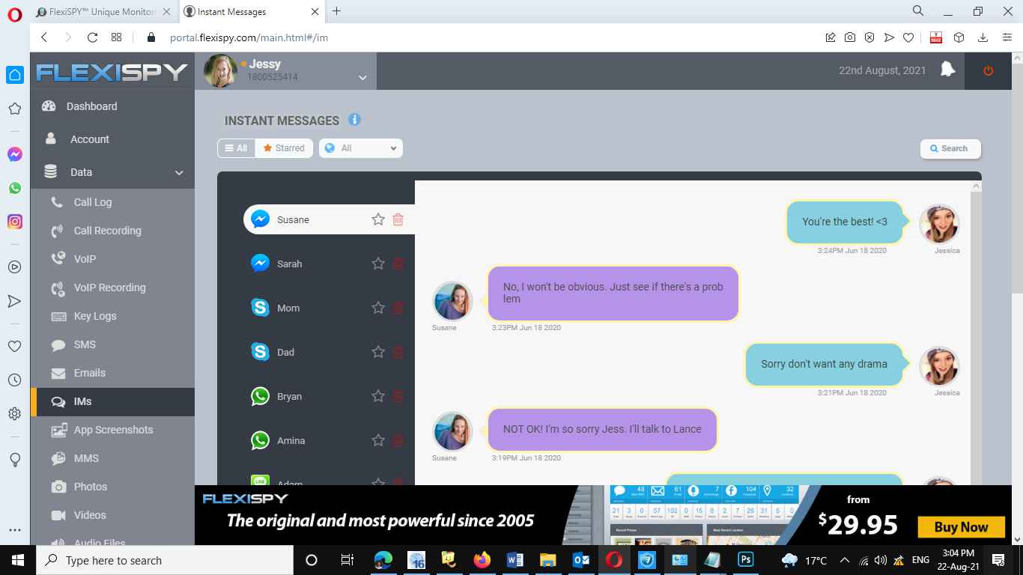This screenshot has width=1023, height=575.
Task: Delete the Dad conversation
Action: (x=398, y=352)
